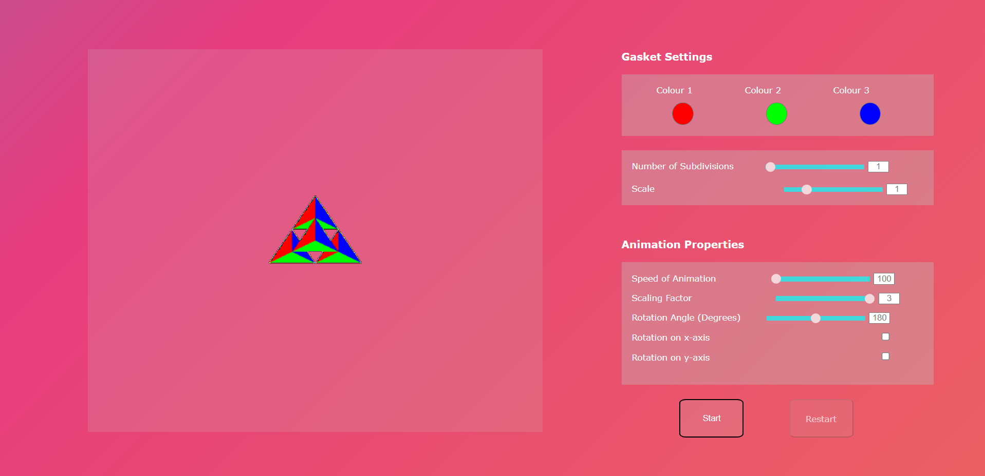The height and width of the screenshot is (476, 985).
Task: Select the Number of Subdivisions value field
Action: [x=878, y=166]
